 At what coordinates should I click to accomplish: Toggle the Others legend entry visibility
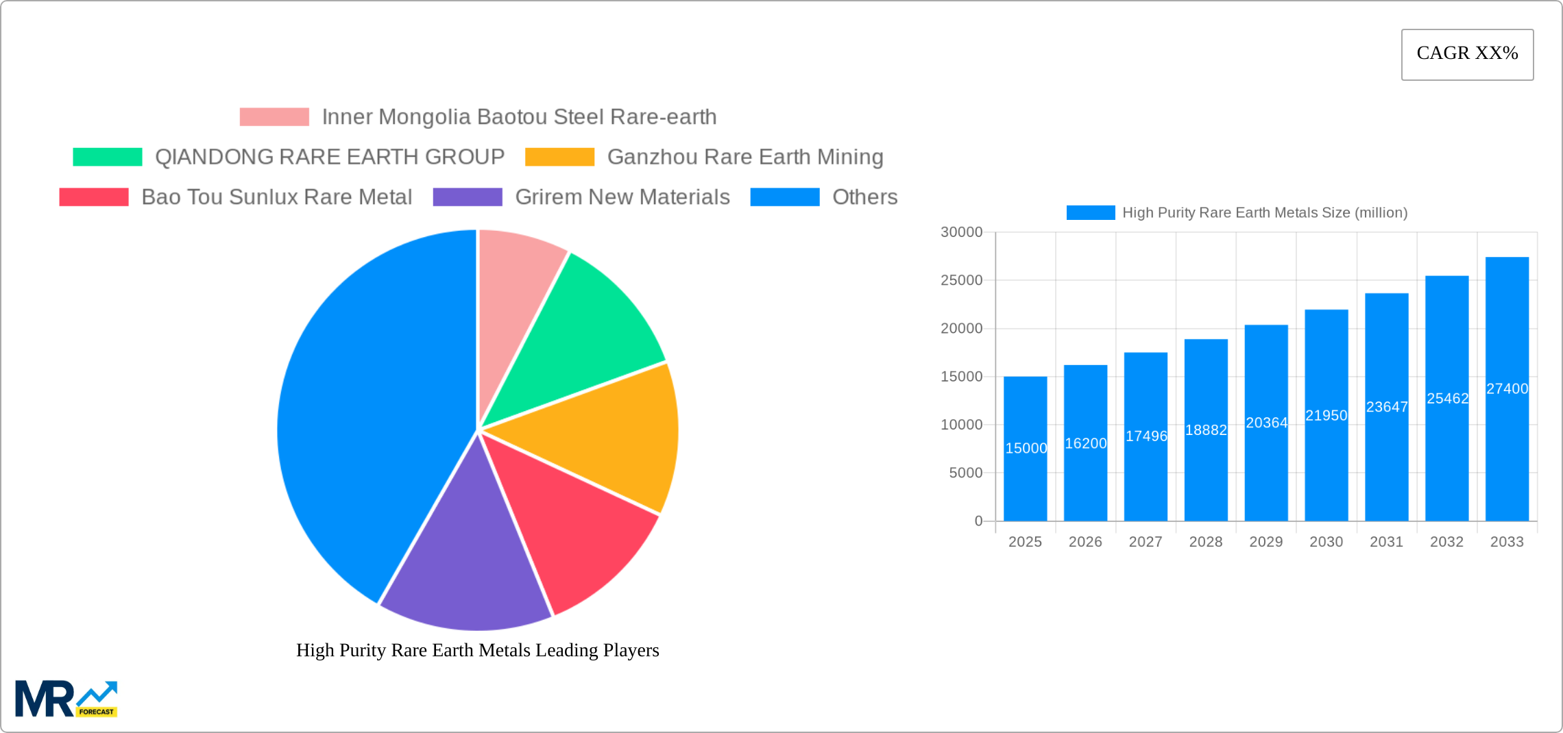click(x=865, y=197)
